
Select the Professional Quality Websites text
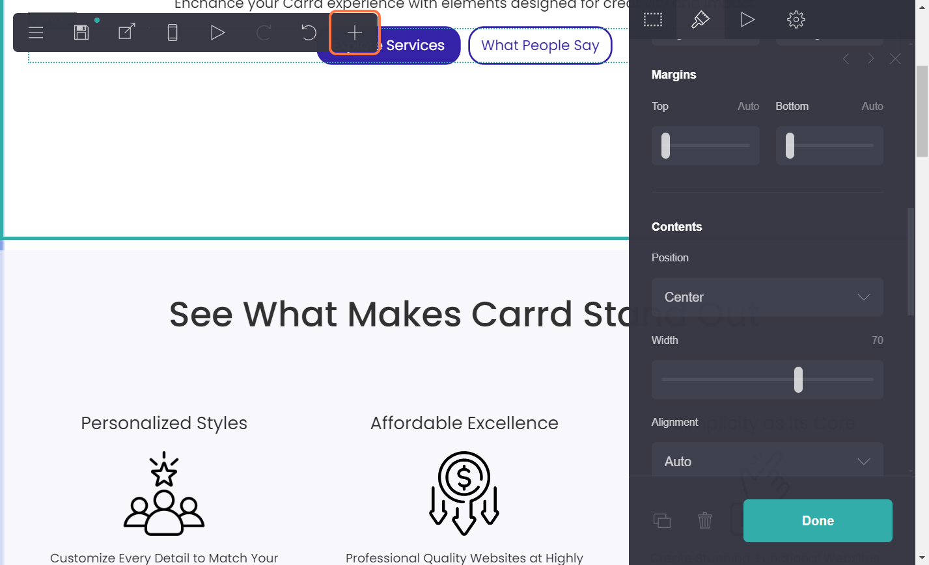point(464,558)
